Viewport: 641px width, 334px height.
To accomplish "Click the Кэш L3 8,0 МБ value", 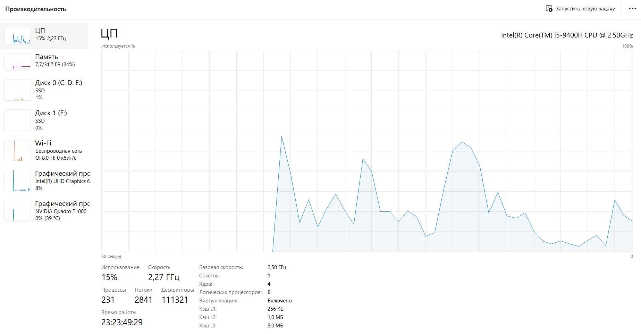I will tap(275, 326).
